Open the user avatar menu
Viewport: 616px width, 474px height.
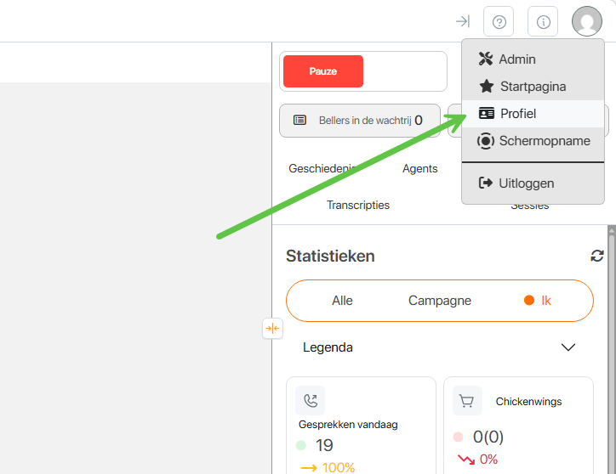(587, 21)
